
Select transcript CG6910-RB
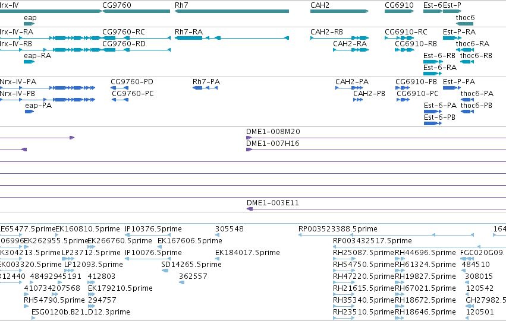pos(405,50)
